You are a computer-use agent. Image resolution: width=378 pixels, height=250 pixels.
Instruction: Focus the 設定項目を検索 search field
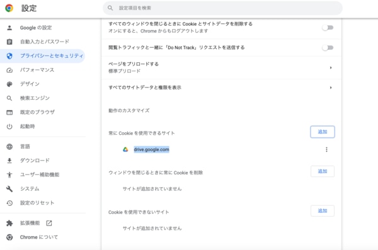point(222,8)
